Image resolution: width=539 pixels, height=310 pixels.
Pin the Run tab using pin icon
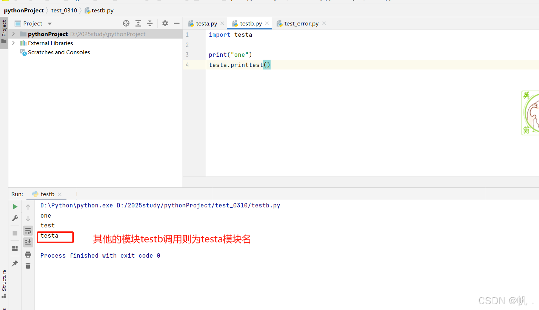[x=15, y=263]
